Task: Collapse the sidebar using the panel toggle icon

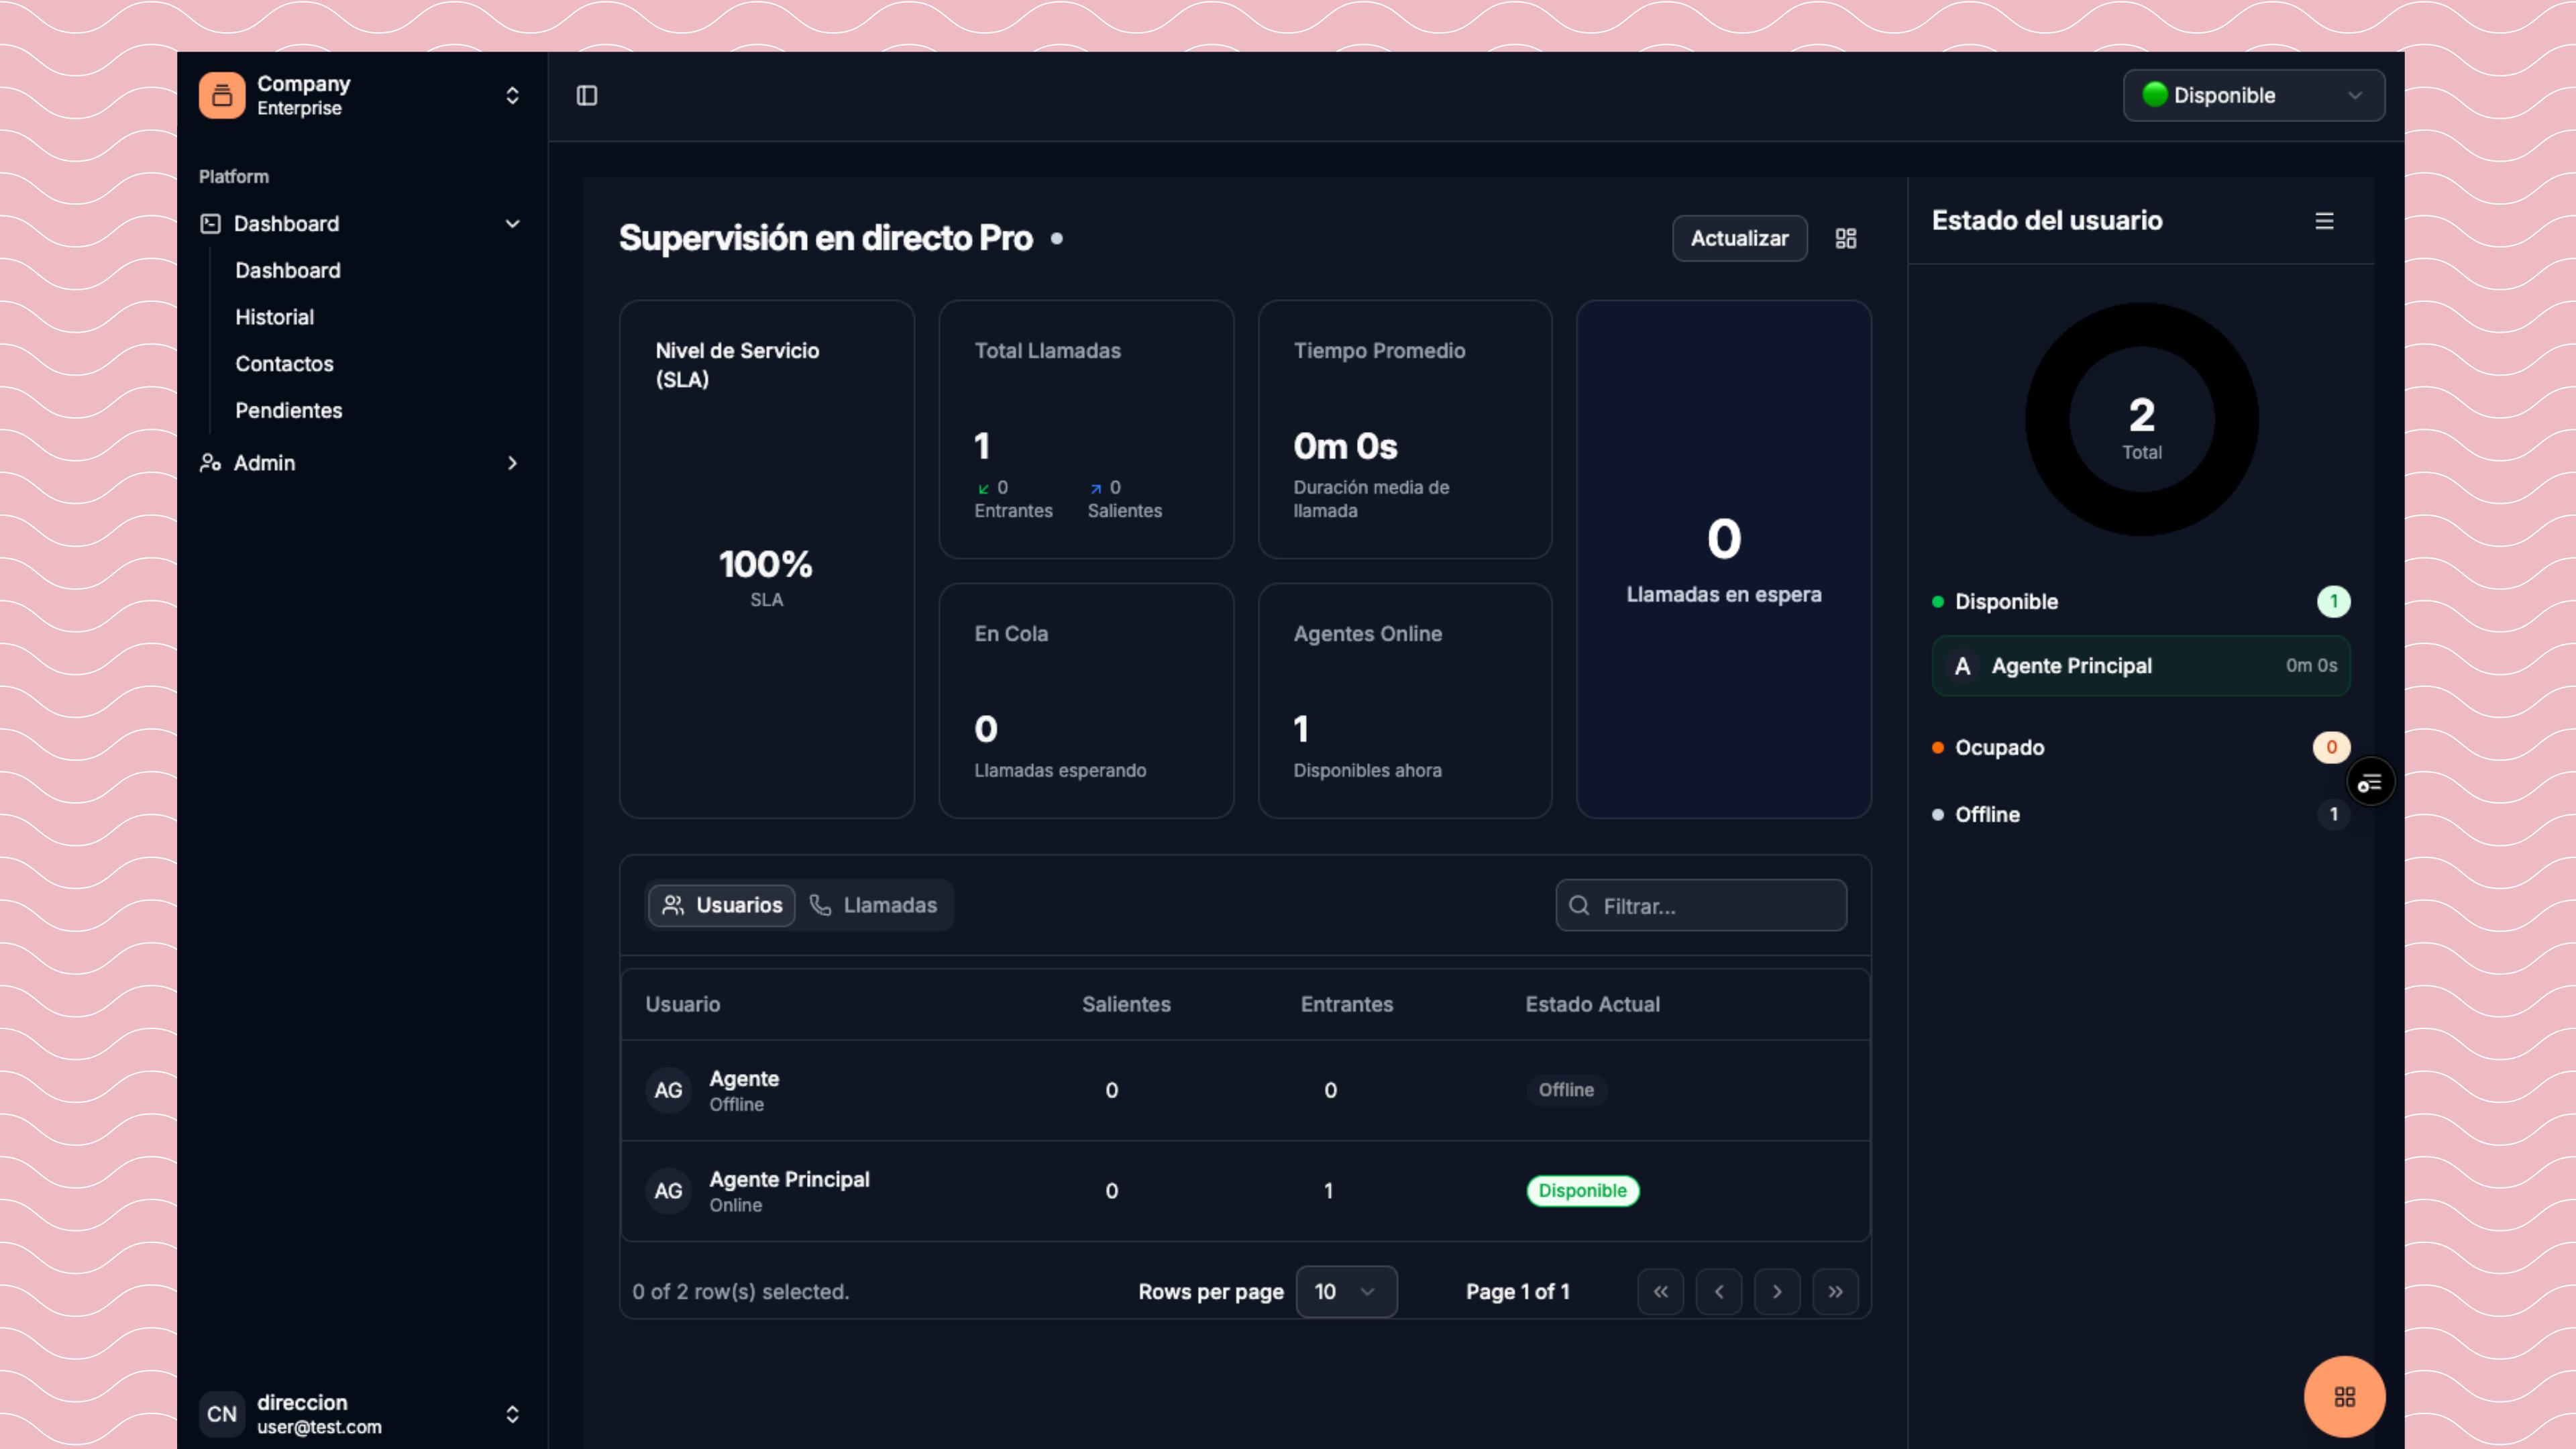Action: pos(587,95)
